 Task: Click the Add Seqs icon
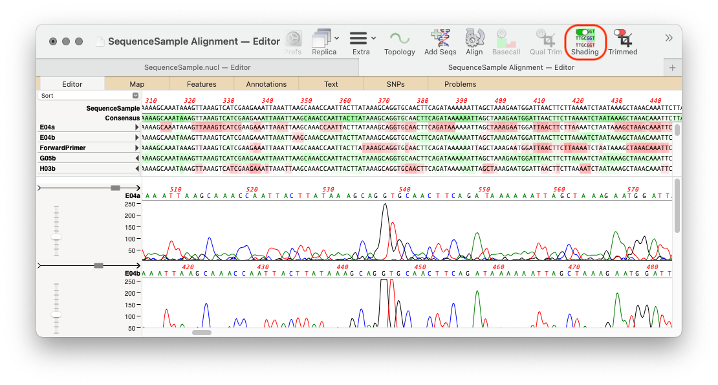point(440,38)
